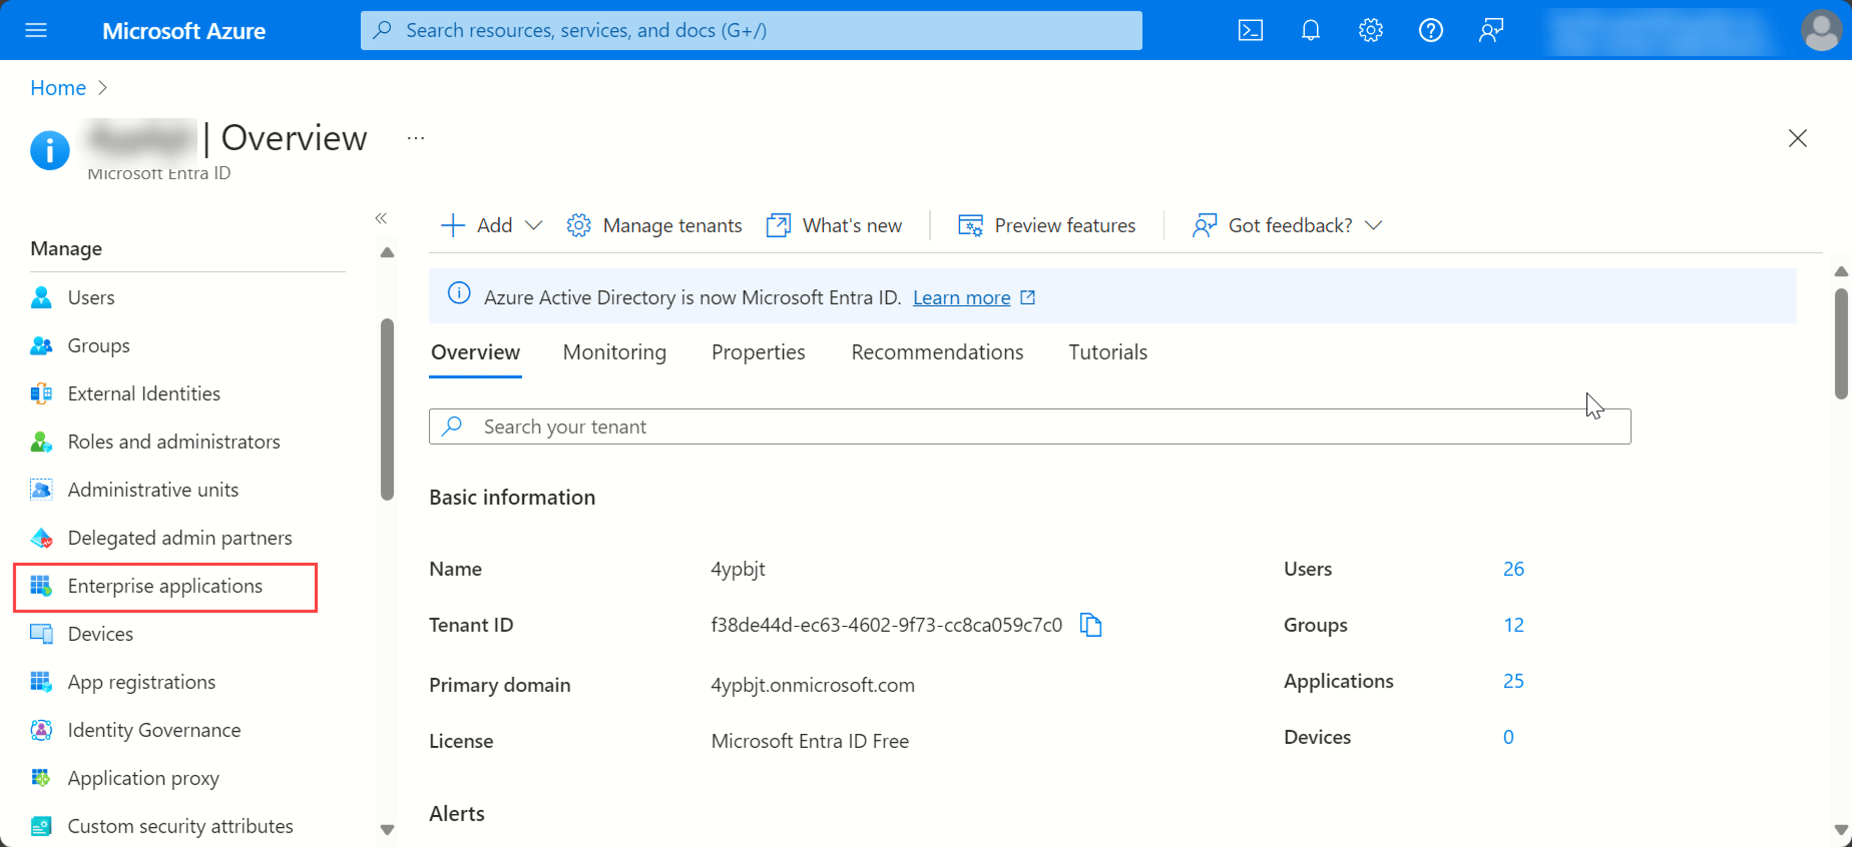Open What's new
This screenshot has height=847, width=1852.
(x=834, y=226)
